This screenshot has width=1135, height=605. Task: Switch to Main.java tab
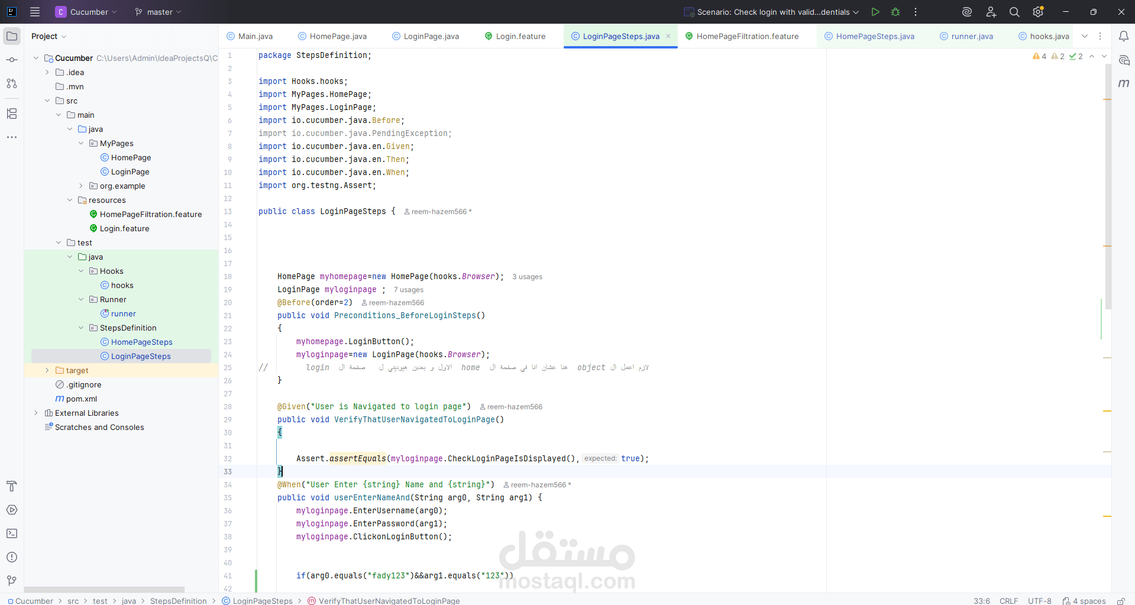point(250,36)
